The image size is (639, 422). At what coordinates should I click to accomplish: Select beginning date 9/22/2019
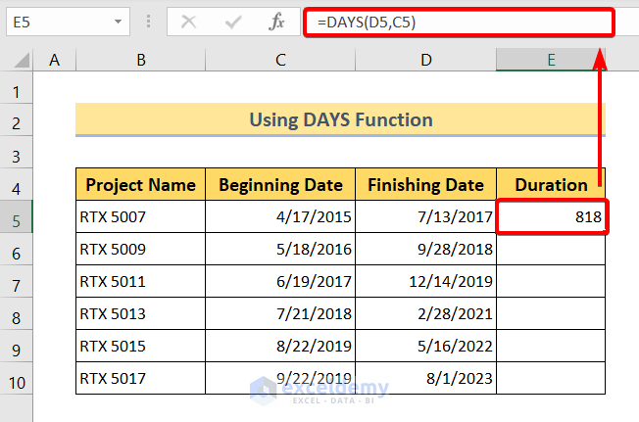click(280, 378)
